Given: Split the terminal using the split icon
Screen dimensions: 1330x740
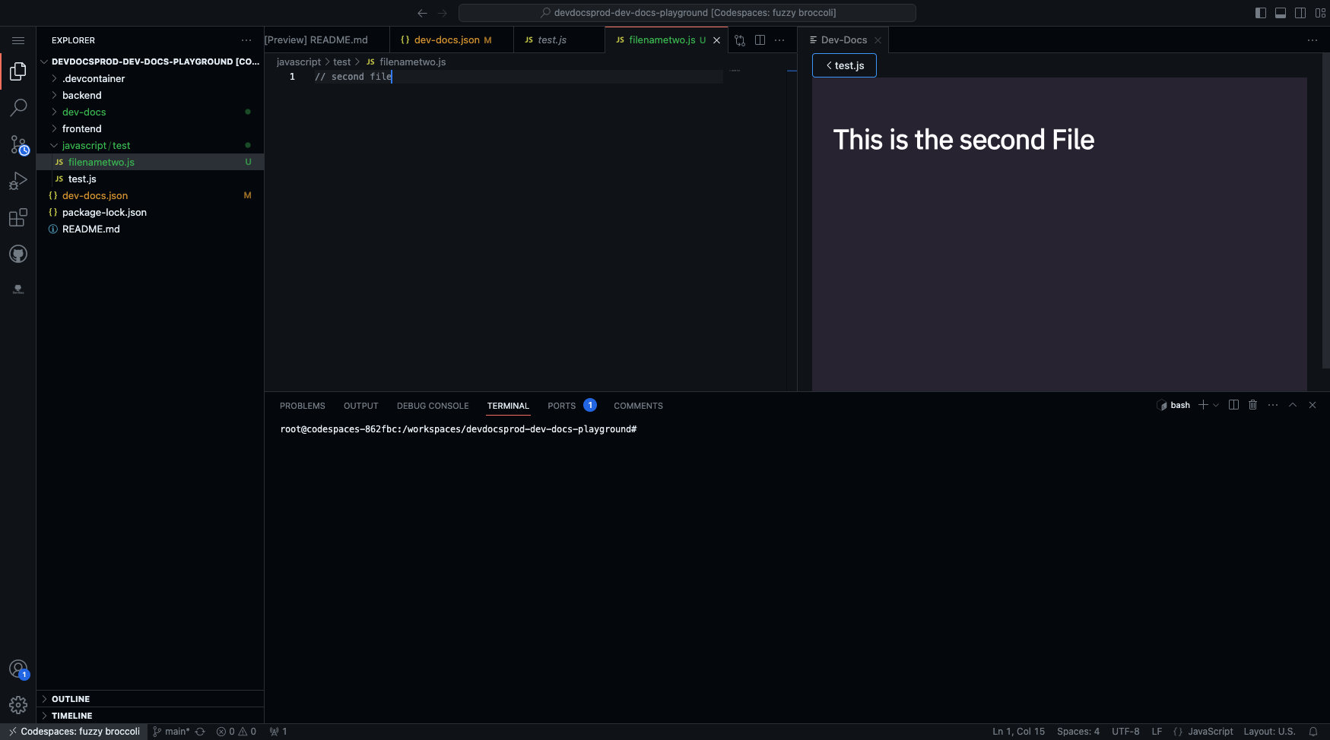Looking at the screenshot, I should pyautogui.click(x=1233, y=405).
